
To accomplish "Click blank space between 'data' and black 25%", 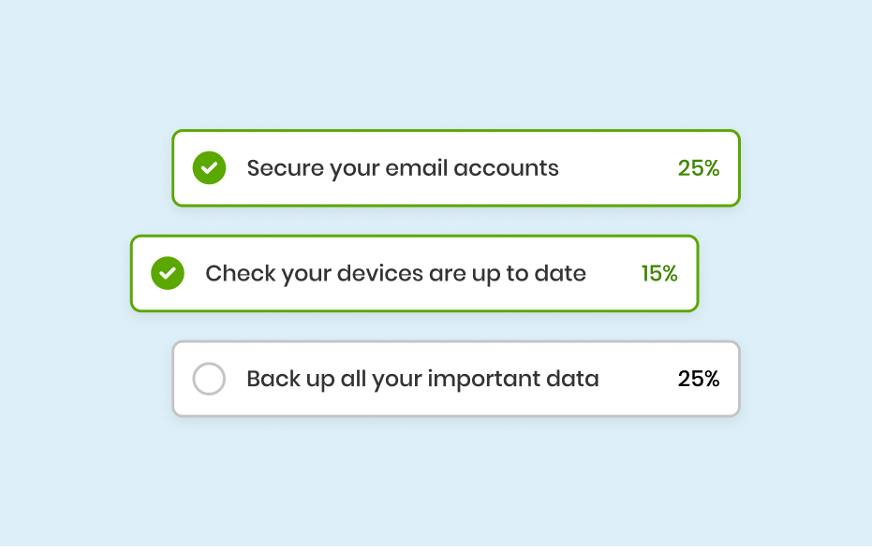I will tap(639, 379).
